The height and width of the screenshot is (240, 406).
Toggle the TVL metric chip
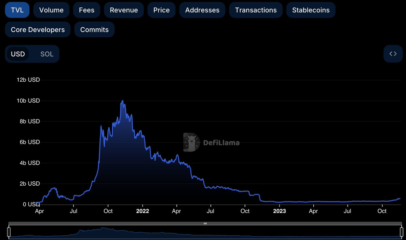pyautogui.click(x=17, y=10)
